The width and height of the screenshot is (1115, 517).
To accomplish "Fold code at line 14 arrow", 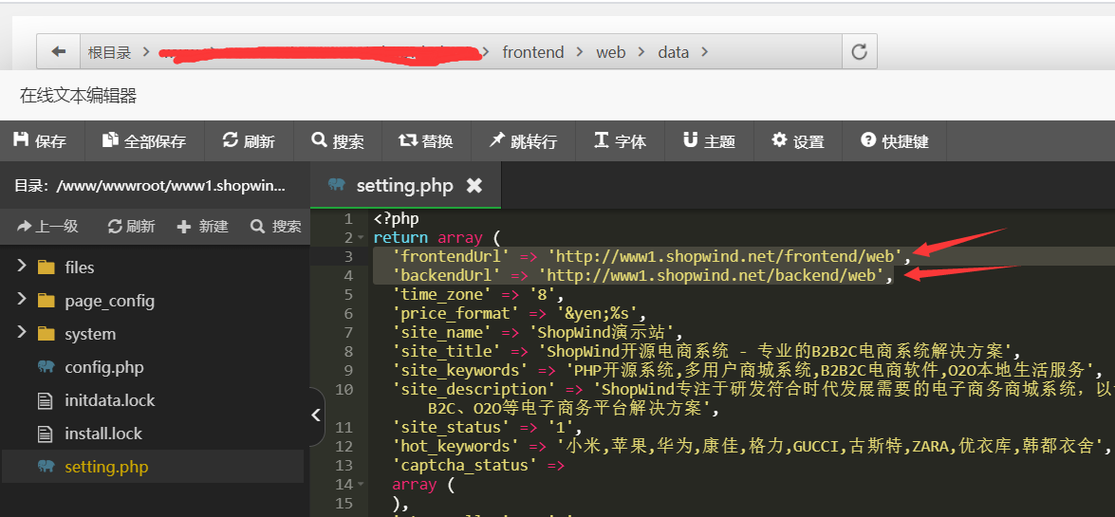I will (360, 485).
